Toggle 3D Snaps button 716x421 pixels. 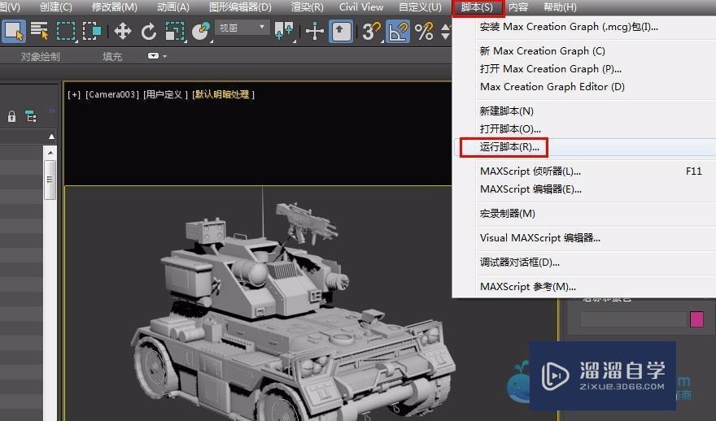coord(371,32)
